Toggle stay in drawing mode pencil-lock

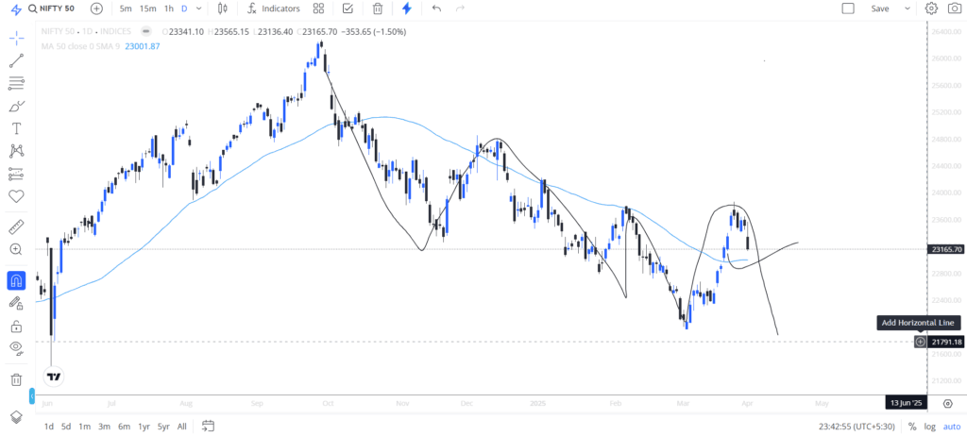click(x=16, y=303)
